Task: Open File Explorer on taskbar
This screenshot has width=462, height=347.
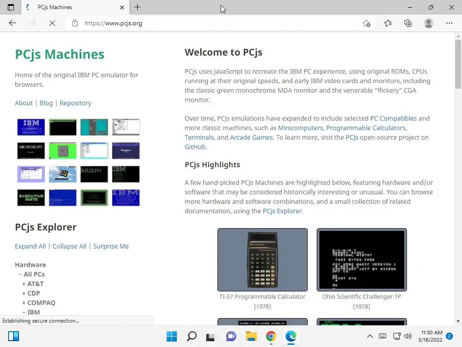Action: pyautogui.click(x=251, y=336)
